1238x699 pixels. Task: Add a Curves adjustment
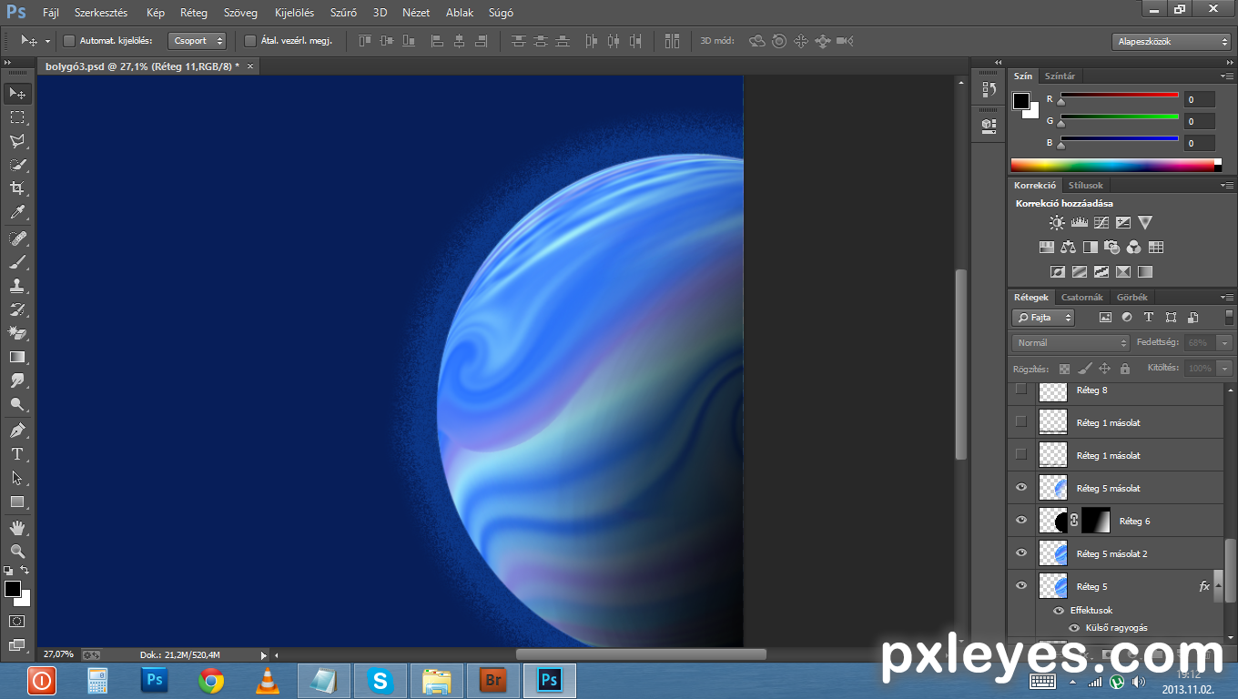point(1101,222)
